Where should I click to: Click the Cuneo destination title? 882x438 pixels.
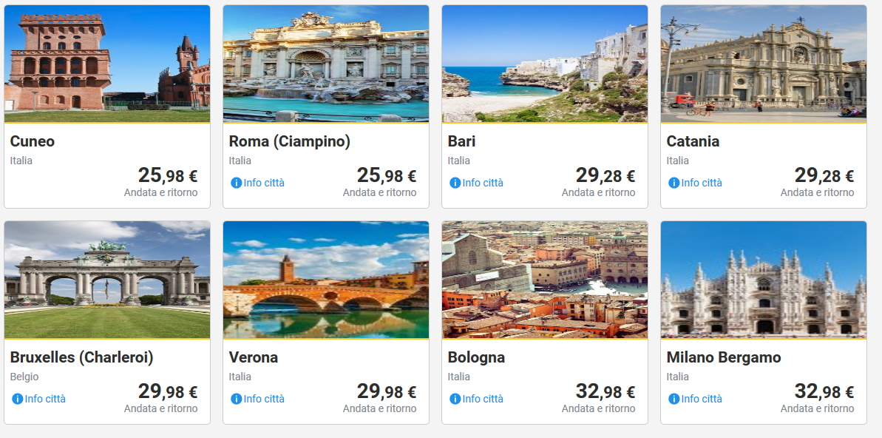(x=33, y=141)
